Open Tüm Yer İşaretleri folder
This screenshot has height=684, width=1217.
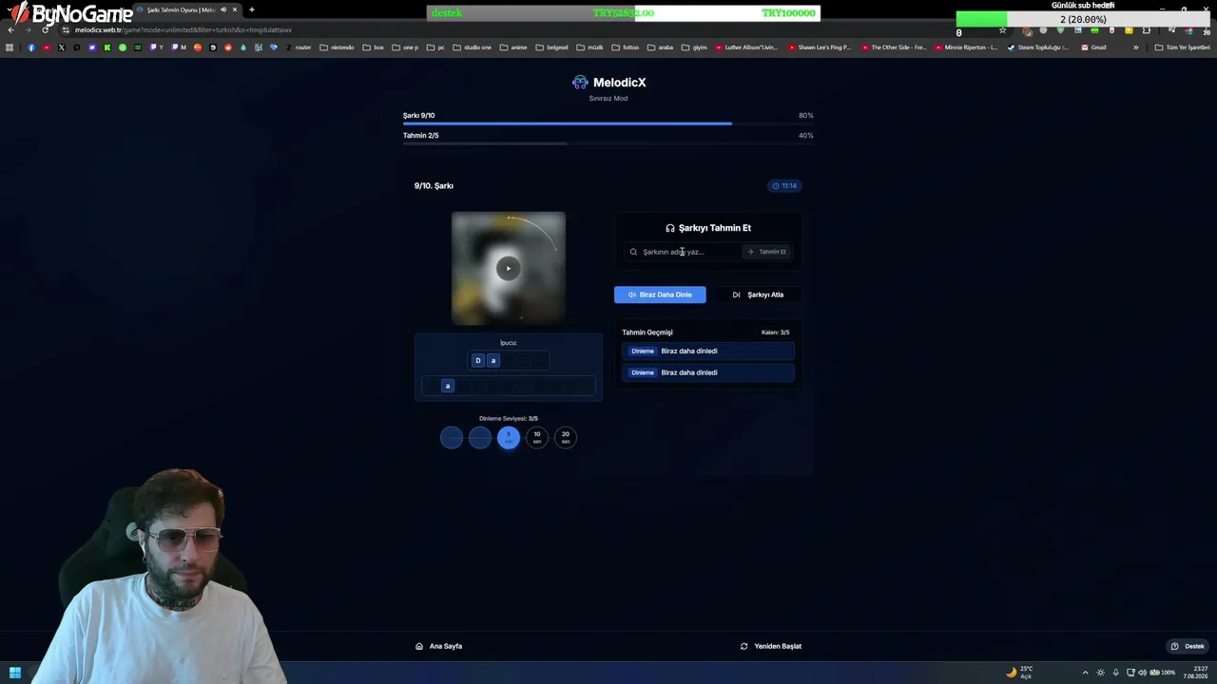tap(1182, 47)
